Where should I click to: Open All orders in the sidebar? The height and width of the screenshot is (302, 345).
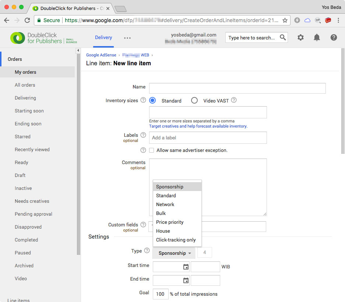coord(25,85)
